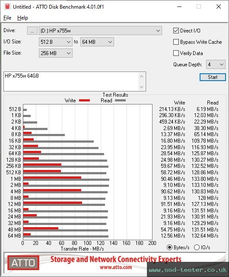Click the browse drive '...' button

pos(32,31)
